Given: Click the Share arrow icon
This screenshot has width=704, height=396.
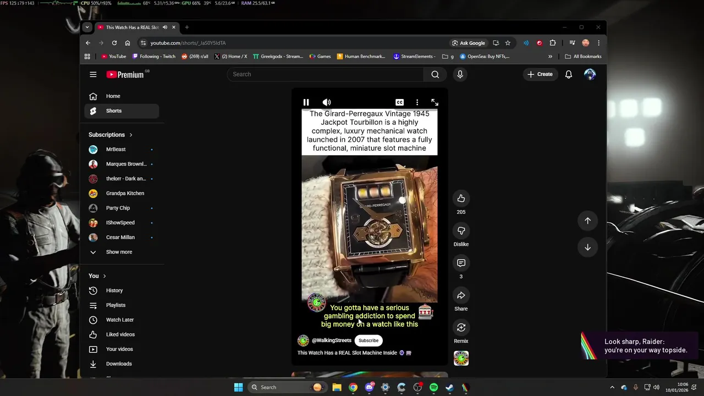Looking at the screenshot, I should click(x=461, y=295).
